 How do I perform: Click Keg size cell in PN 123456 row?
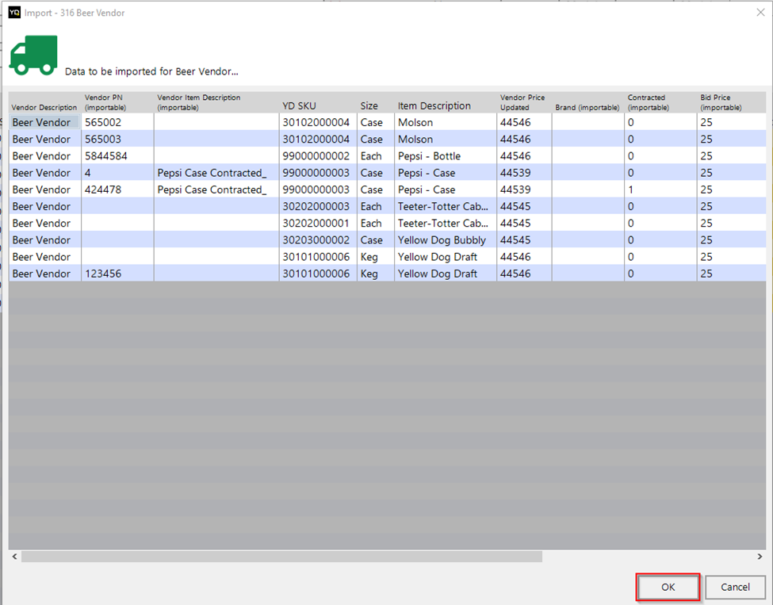376,274
